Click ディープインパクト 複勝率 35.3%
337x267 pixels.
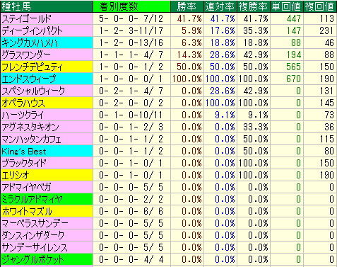(x=256, y=30)
